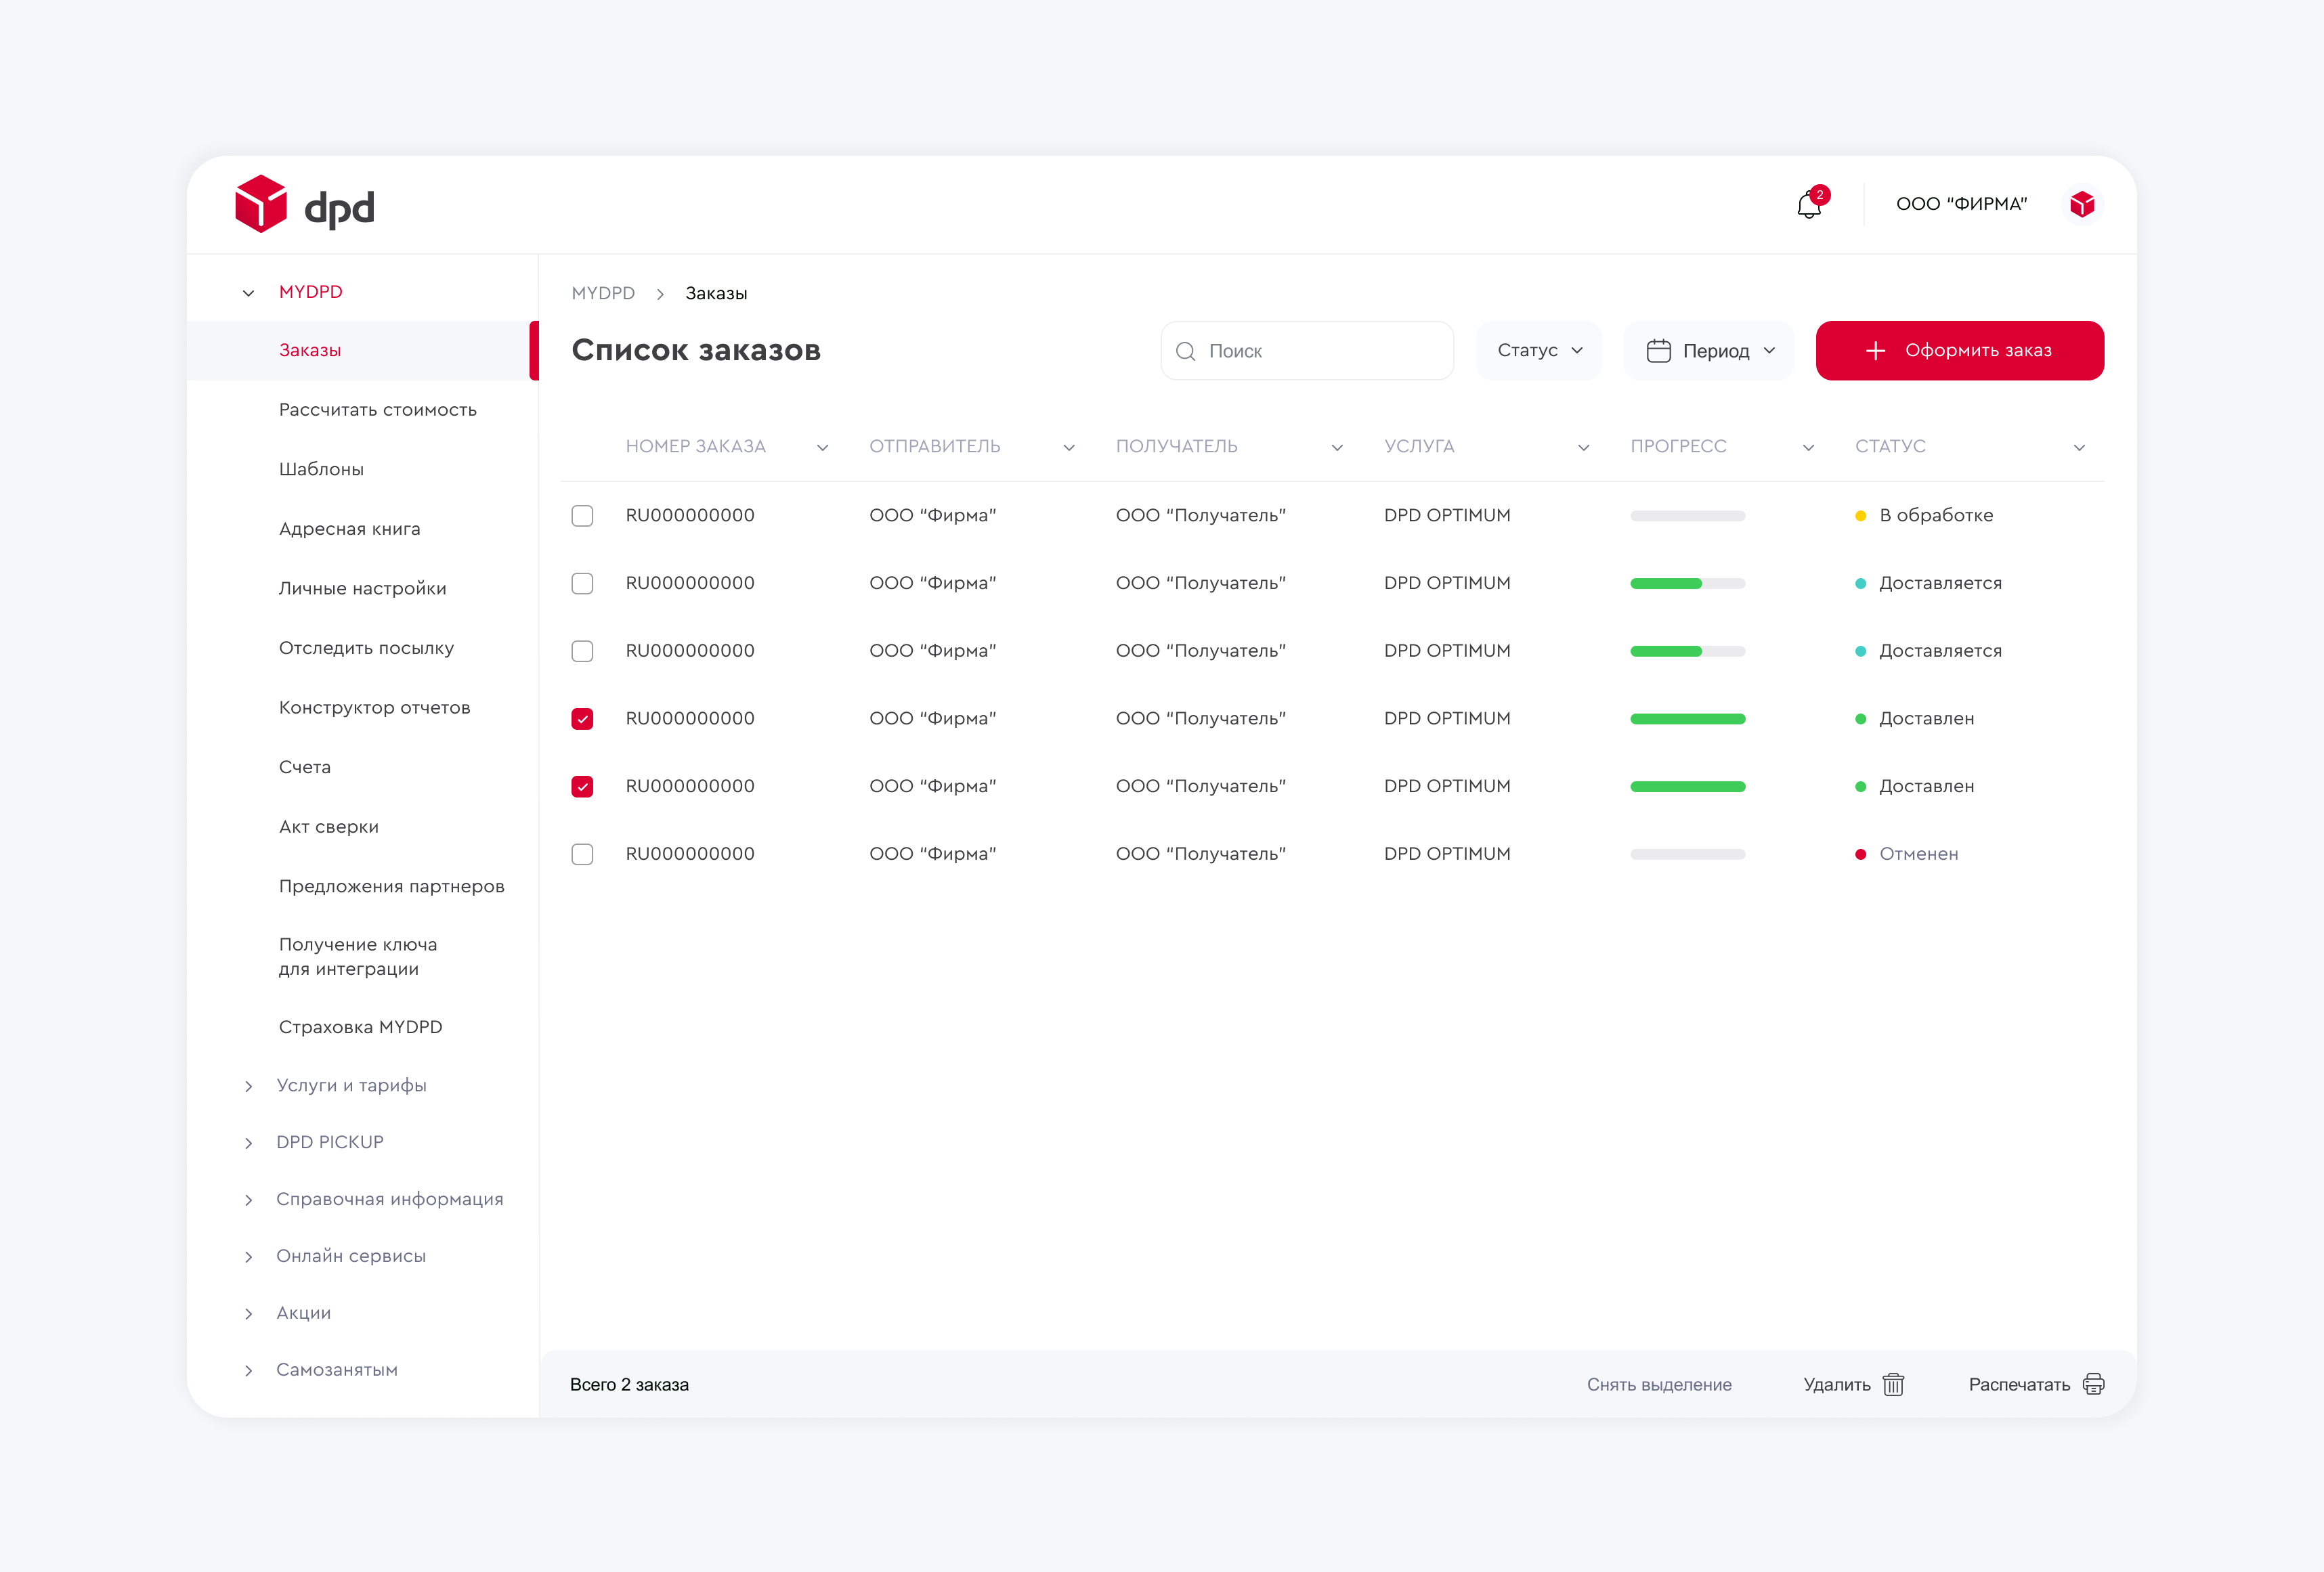Check the first Доставляется order checkbox
Screen dimensions: 2324x1572
coord(582,583)
